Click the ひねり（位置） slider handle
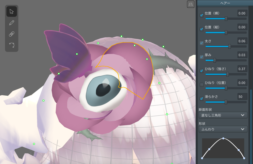 point(226,88)
